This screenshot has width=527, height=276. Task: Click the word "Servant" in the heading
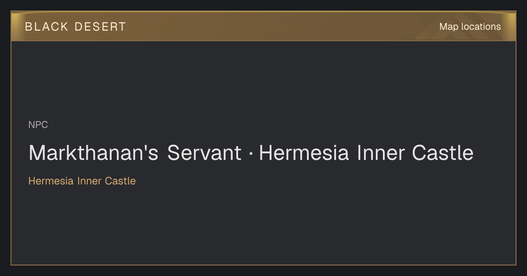pyautogui.click(x=204, y=153)
